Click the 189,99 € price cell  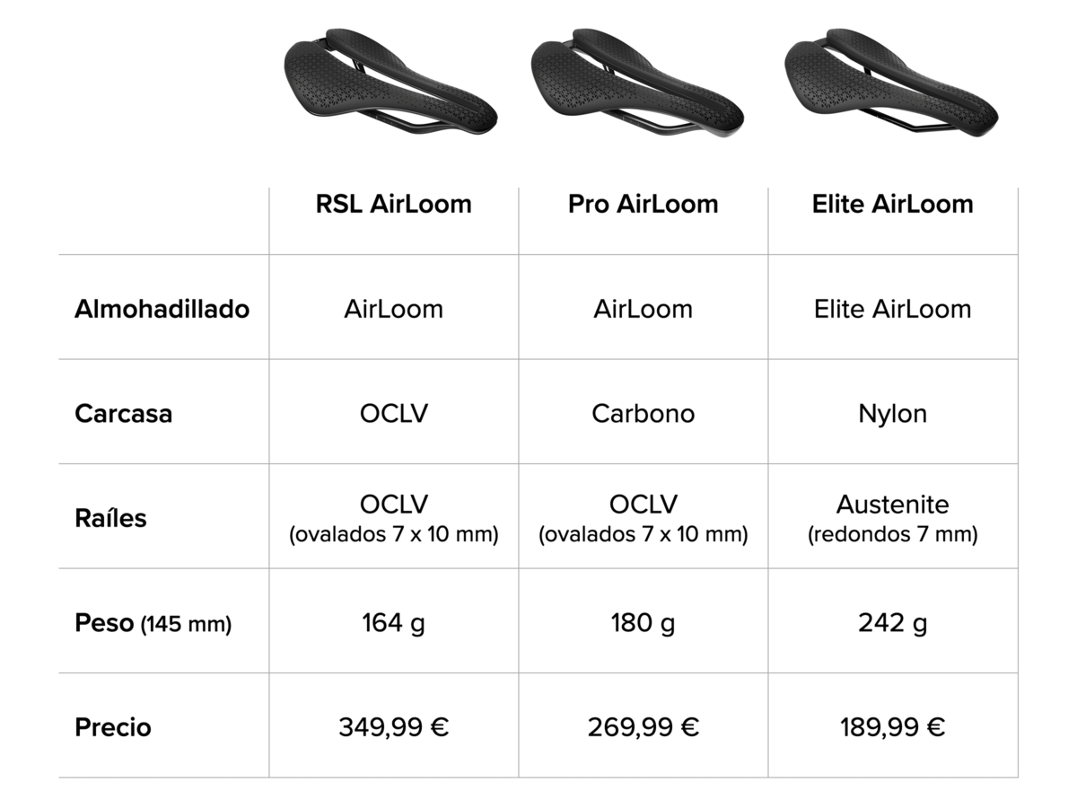[892, 727]
